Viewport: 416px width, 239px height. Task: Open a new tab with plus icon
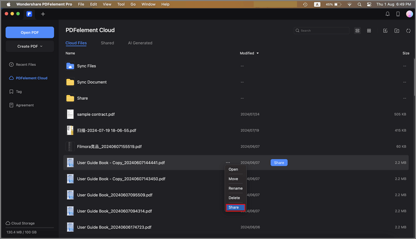coord(43,14)
